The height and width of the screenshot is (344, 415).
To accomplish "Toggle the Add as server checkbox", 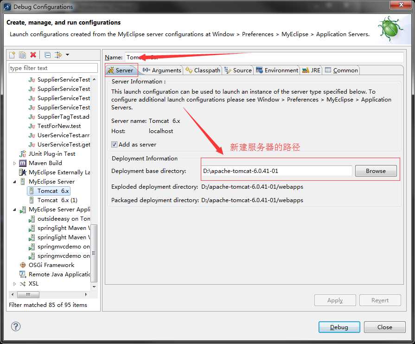I will coord(114,145).
